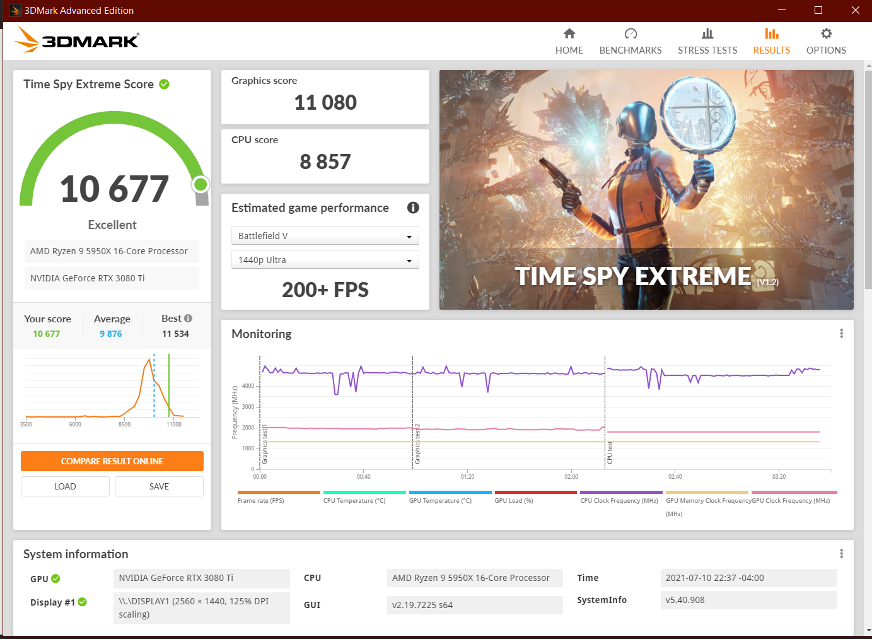Toggle the Frame rate (FPS) legend swatch
This screenshot has width=872, height=639.
coord(279,492)
